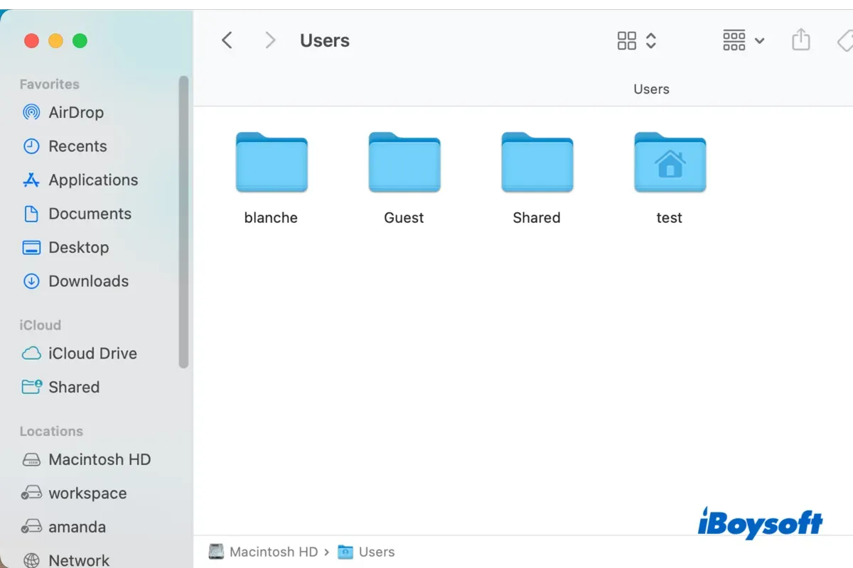Go back with the back arrow
The image size is (853, 568).
(x=227, y=40)
